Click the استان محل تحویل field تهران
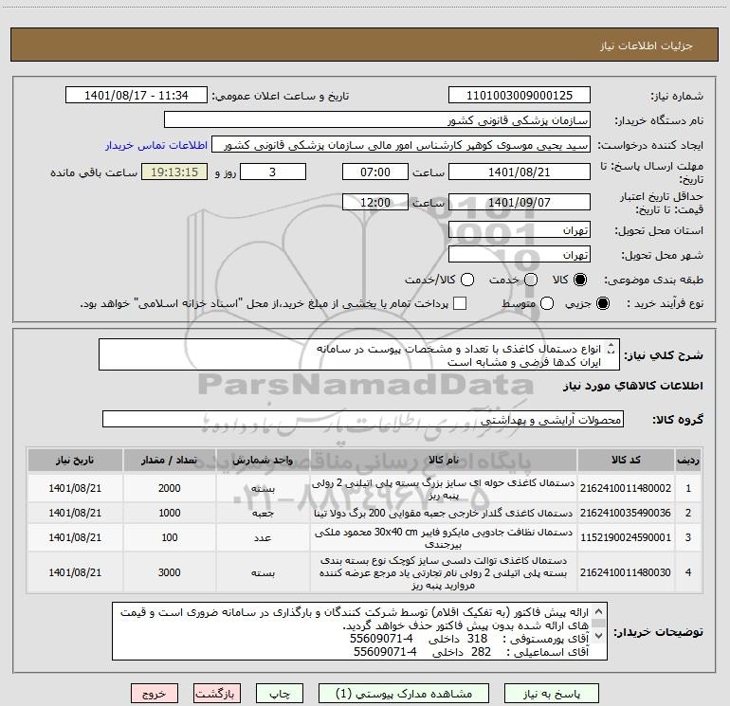Image resolution: width=730 pixels, height=706 pixels. 520,230
